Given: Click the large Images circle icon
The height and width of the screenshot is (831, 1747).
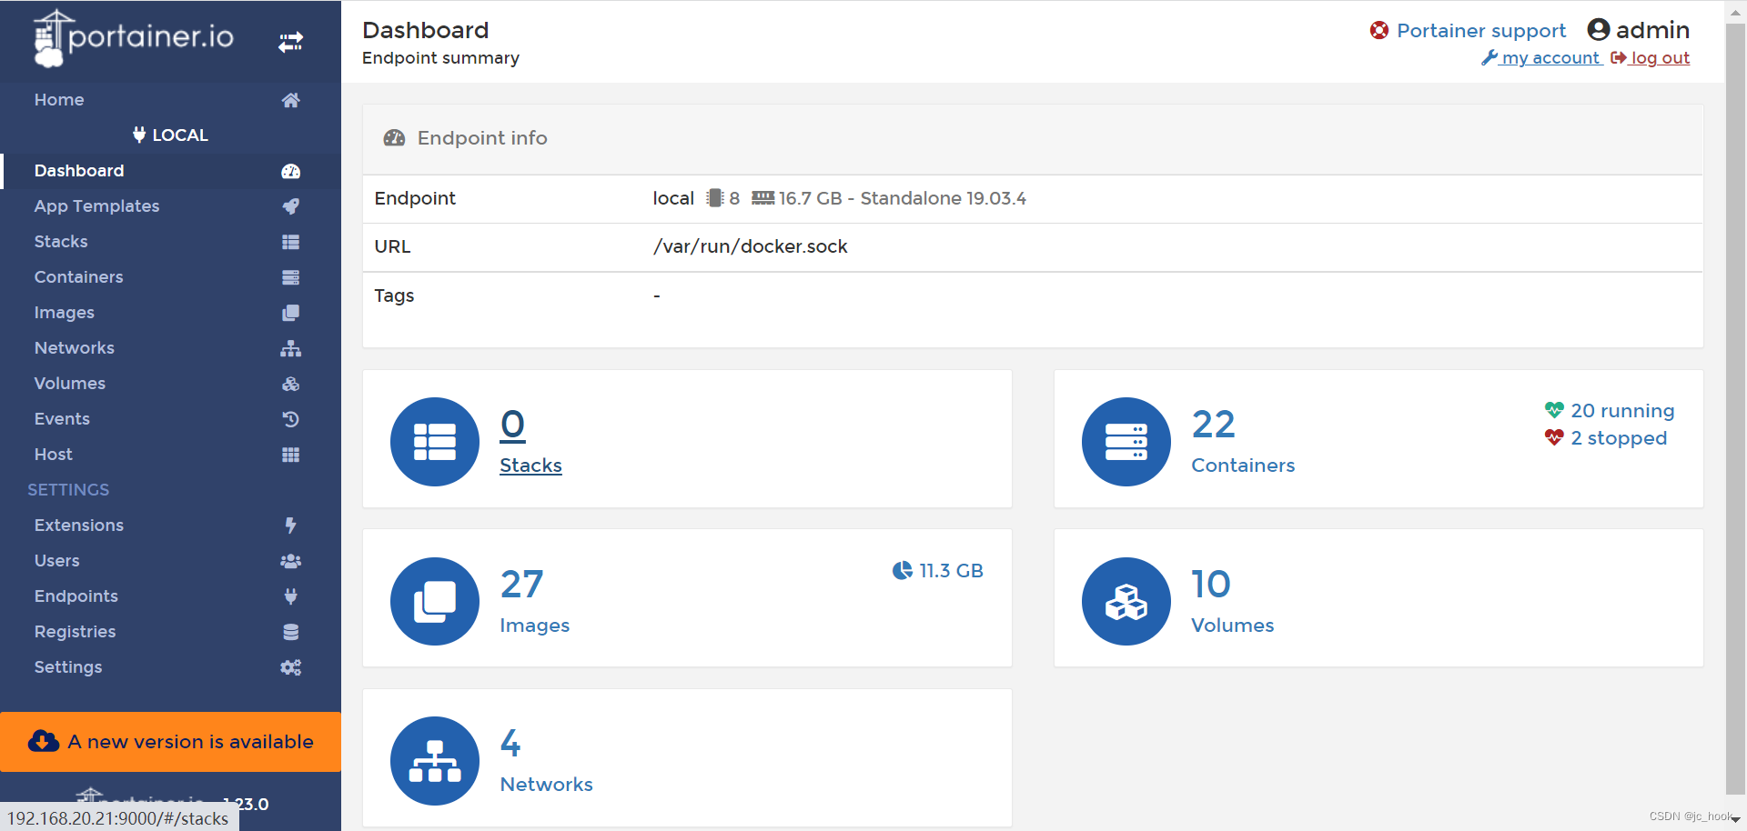Looking at the screenshot, I should (x=435, y=601).
